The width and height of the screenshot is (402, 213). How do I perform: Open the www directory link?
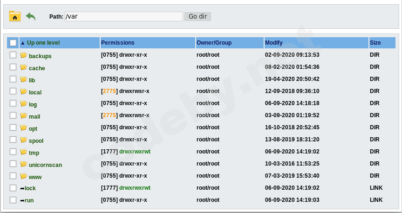[35, 177]
